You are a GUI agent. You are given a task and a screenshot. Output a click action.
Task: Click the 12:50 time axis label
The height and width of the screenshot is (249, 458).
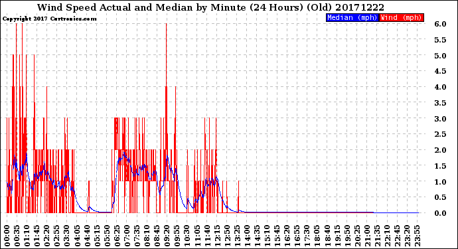coord(227,236)
